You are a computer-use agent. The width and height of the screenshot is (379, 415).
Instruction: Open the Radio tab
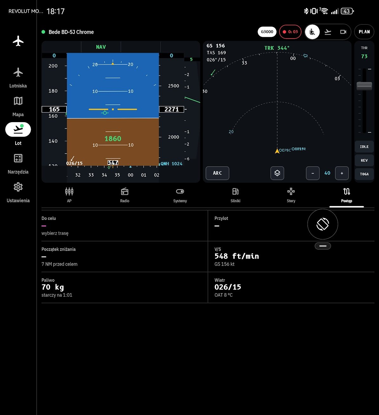click(125, 195)
